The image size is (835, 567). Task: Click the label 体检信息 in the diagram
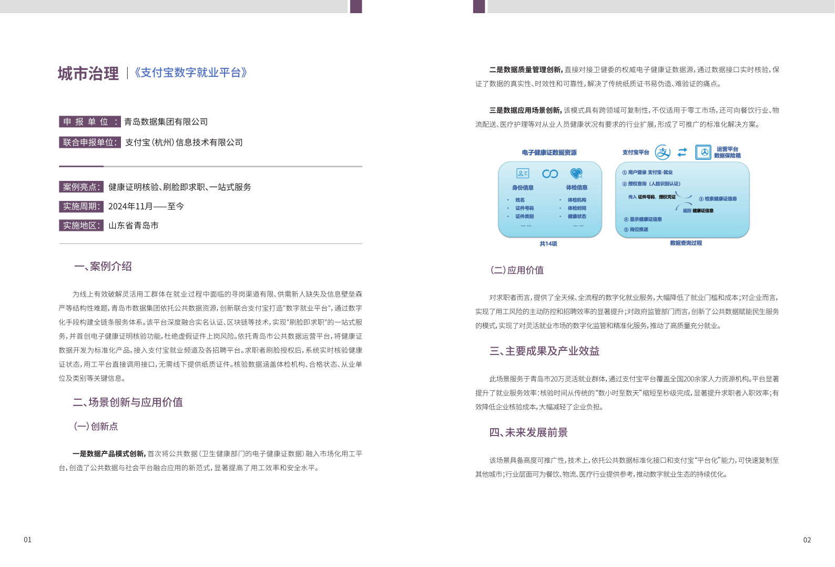click(x=576, y=188)
